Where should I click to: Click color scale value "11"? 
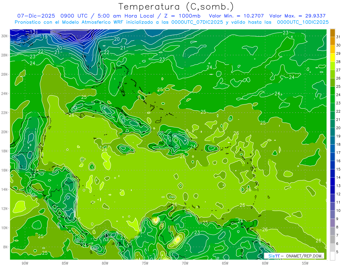tap(339, 202)
